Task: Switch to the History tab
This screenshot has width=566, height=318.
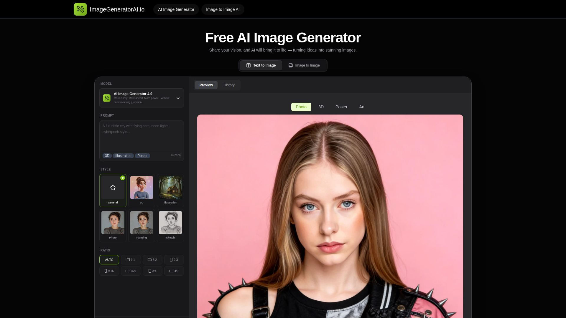Action: [229, 85]
